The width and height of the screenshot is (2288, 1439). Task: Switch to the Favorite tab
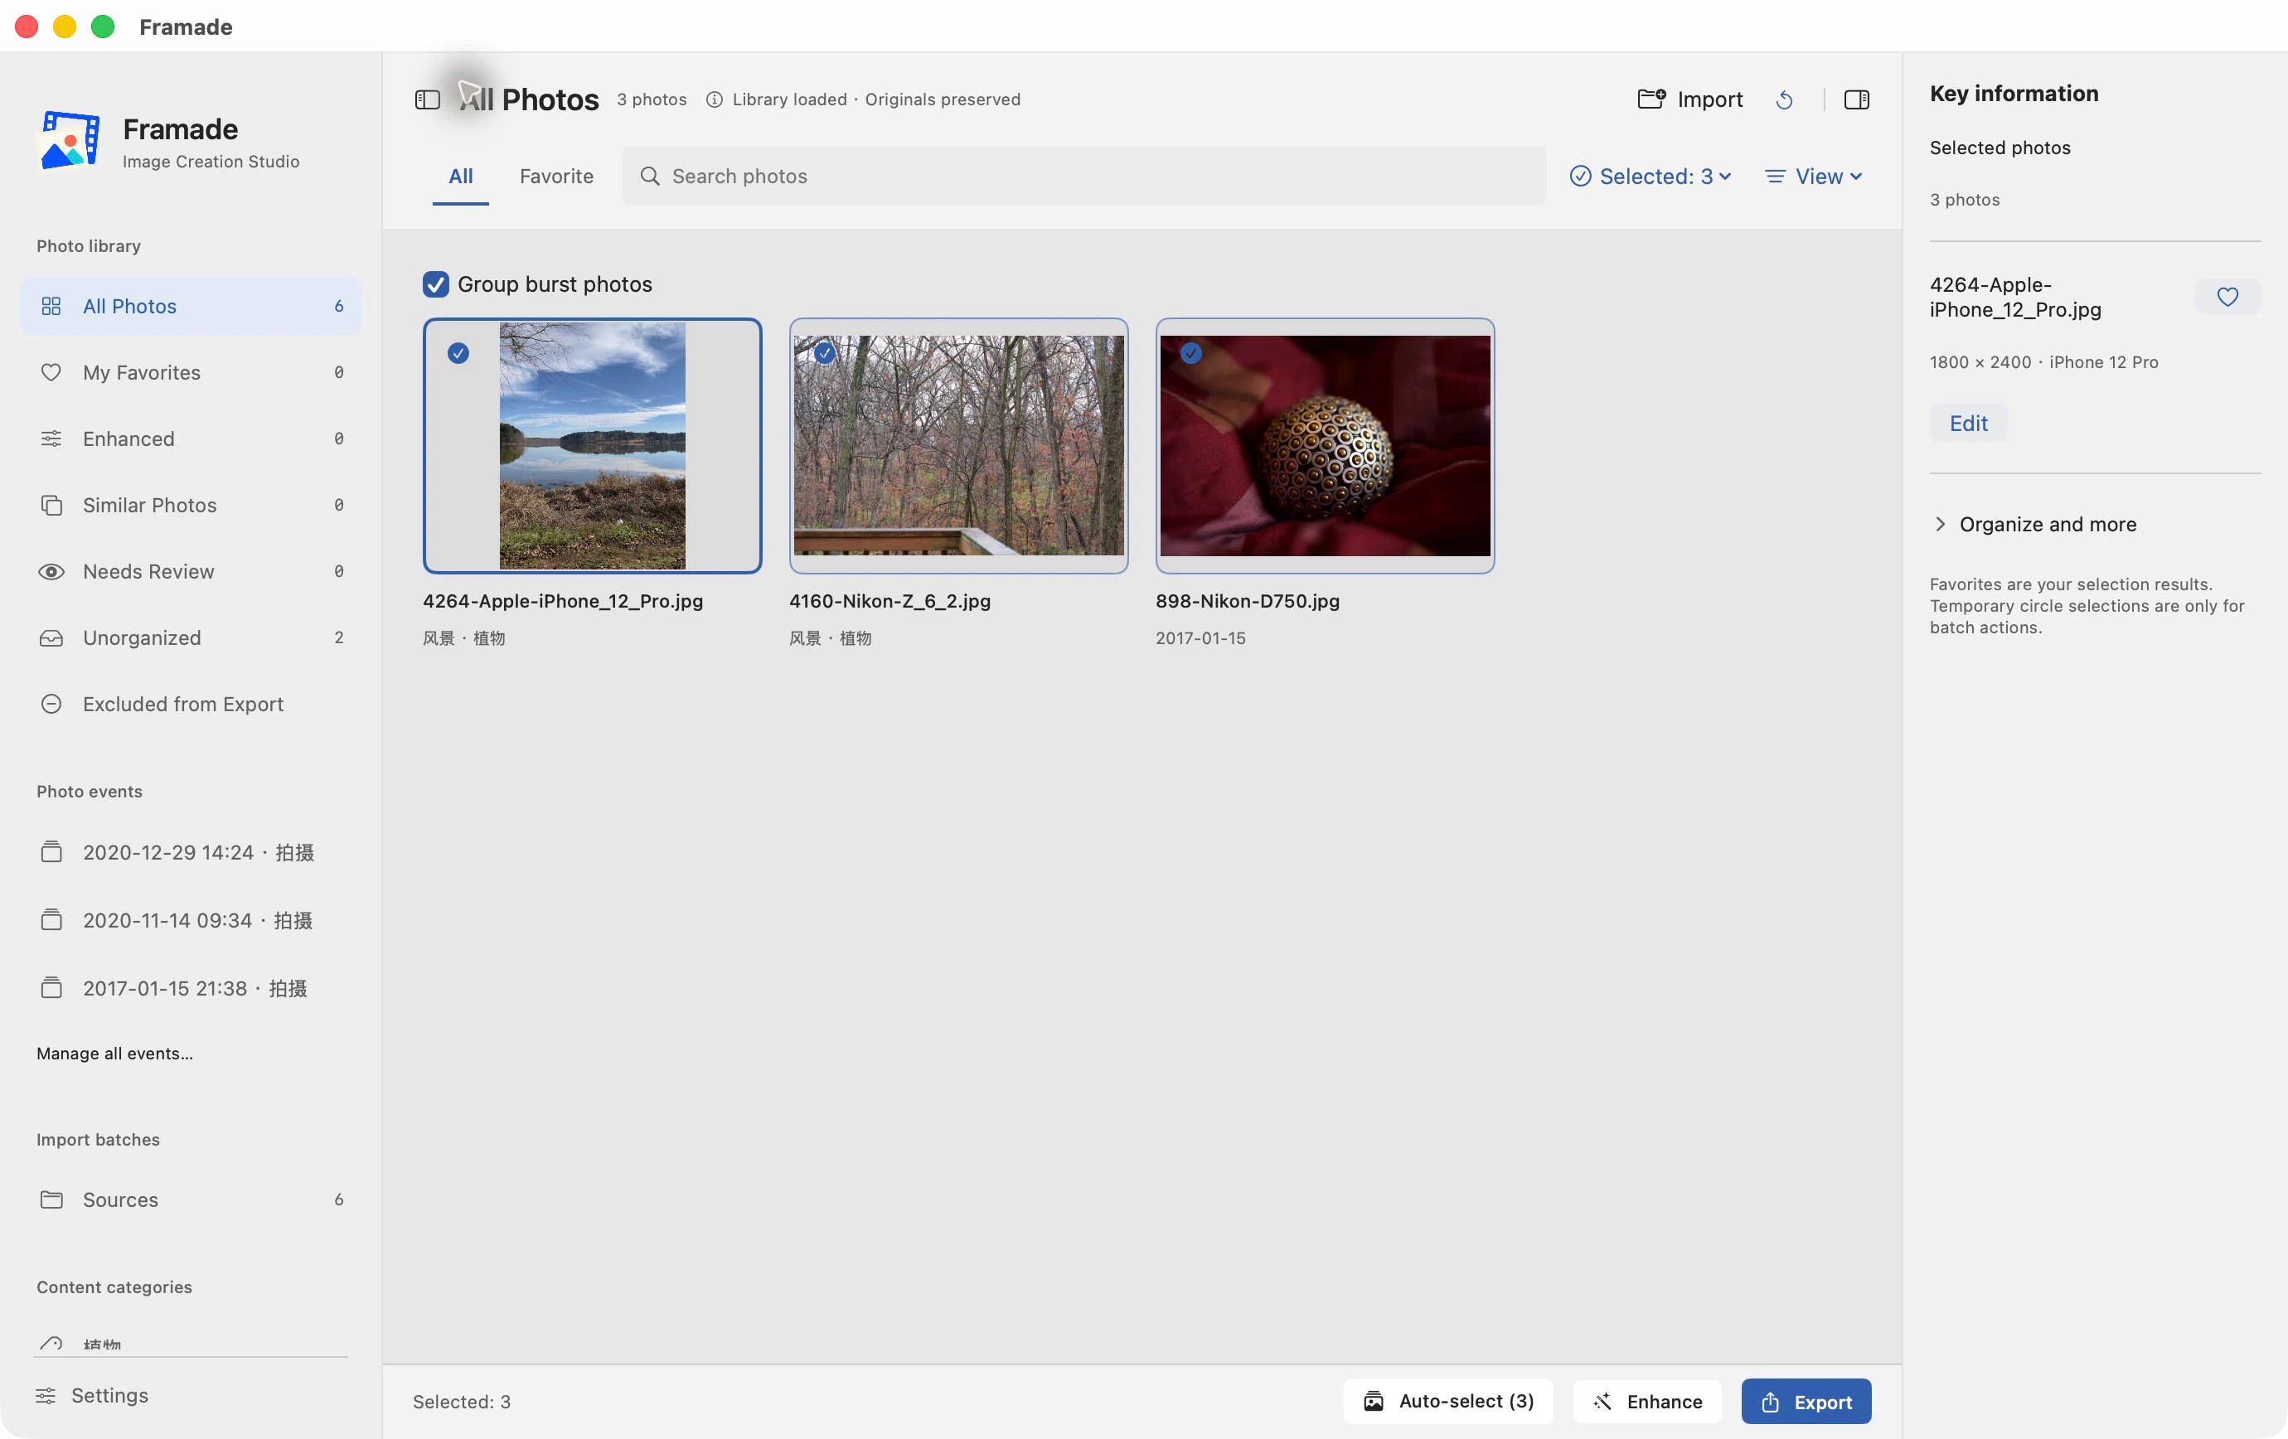tap(556, 177)
